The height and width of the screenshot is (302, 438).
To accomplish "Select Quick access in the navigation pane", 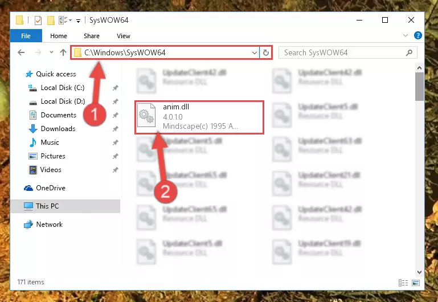I will tap(51, 74).
